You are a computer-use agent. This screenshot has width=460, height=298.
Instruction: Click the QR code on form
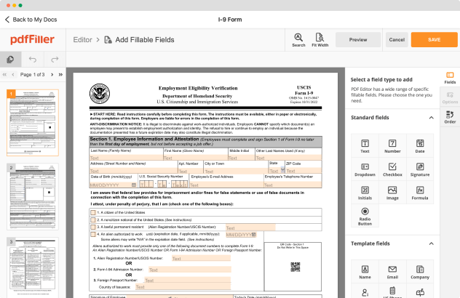point(295,267)
